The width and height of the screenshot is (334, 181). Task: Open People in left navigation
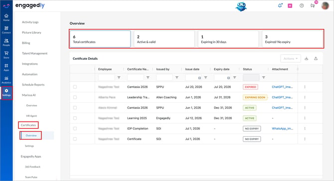6,42
